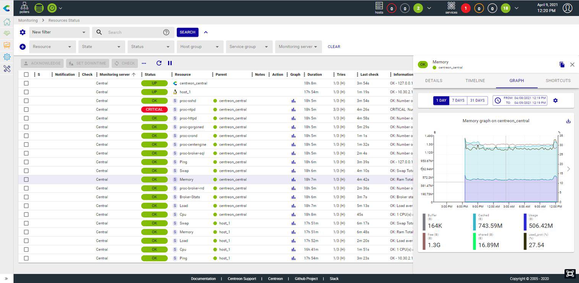Open the databases status icon beside pollers
The width and height of the screenshot is (579, 283).
tap(39, 8)
